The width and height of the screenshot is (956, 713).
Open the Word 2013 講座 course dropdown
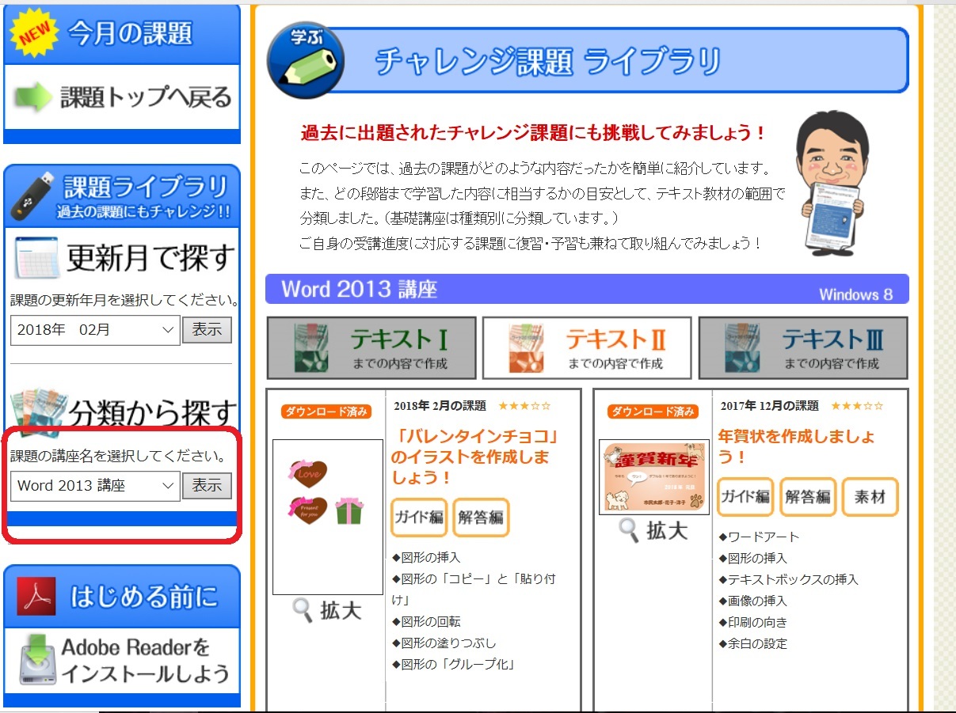[x=95, y=485]
